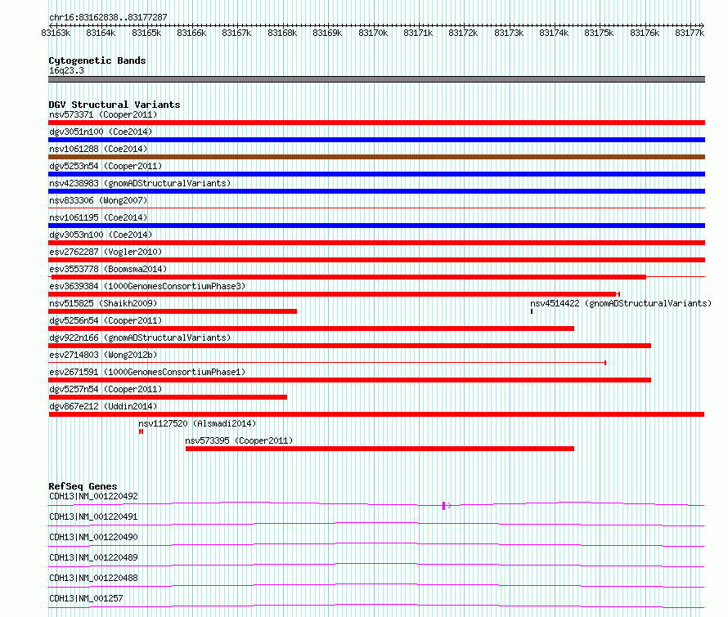Select the nsv833306 (Wong2007) label
728x617 pixels.
(98, 200)
